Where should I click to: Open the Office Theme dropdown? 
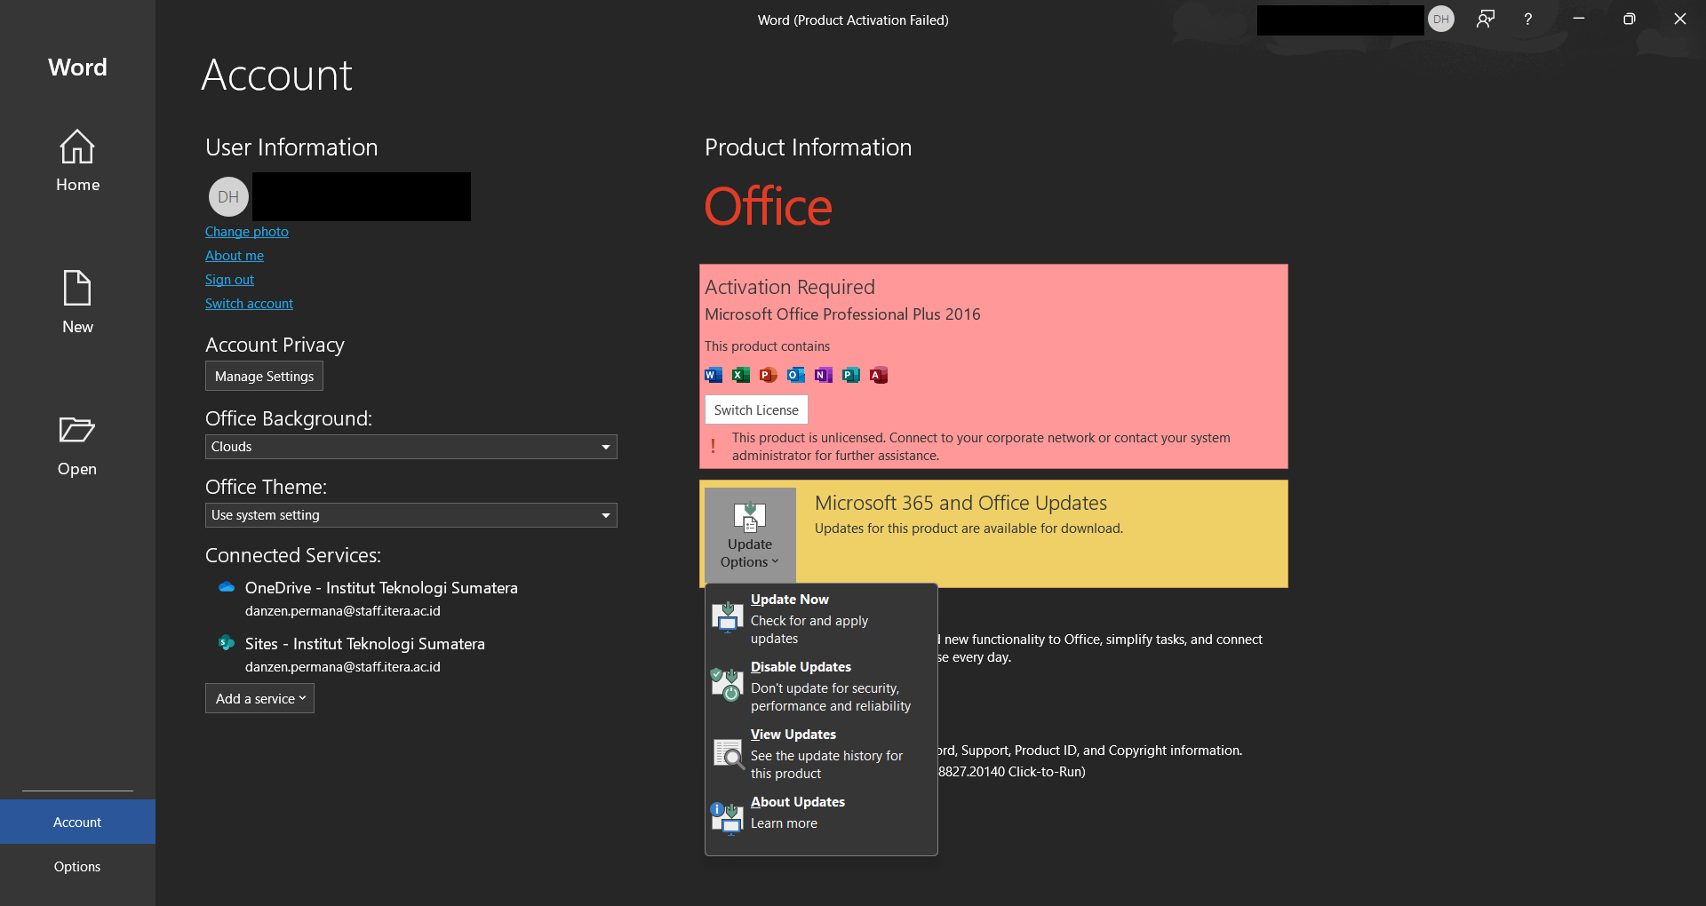411,515
